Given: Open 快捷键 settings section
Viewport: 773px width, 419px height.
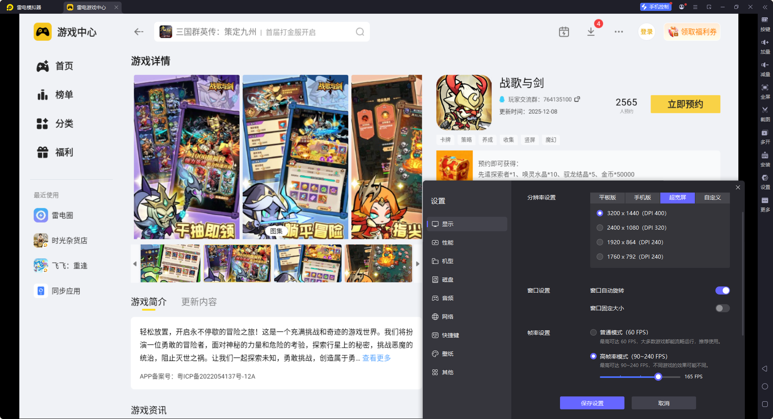Looking at the screenshot, I should click(467, 335).
